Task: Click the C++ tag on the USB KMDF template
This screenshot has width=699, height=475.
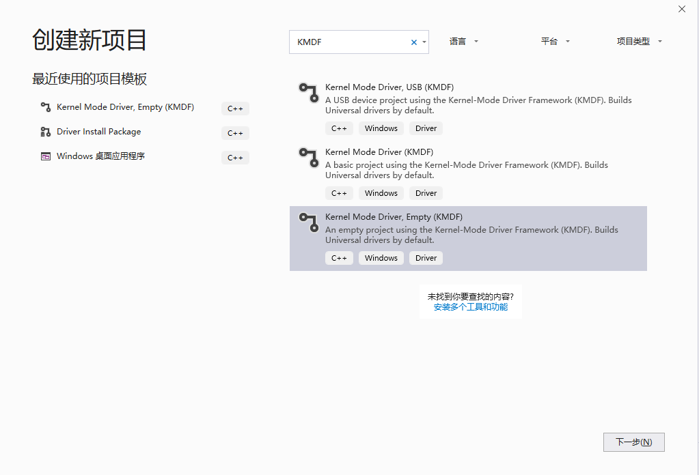Action: (x=339, y=128)
